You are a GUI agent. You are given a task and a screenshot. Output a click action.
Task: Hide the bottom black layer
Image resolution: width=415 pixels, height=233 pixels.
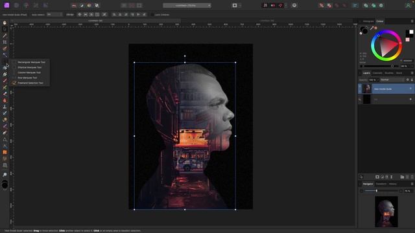(410, 99)
